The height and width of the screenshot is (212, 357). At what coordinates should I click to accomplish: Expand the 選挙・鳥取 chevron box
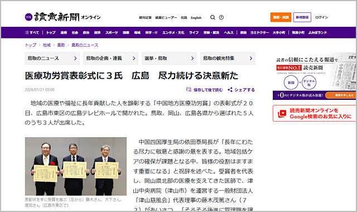[169, 58]
